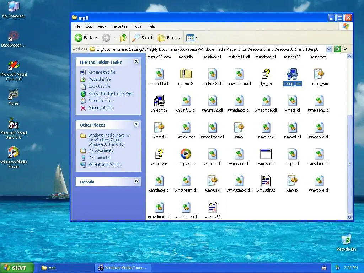Viewport: 364px width, 273px height.
Task: Open the View menu
Action: coord(102,26)
